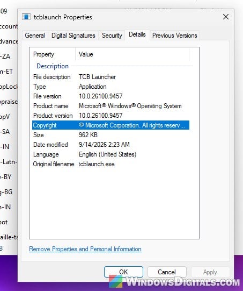Open the Security tab
The image size is (243, 291).
[112, 36]
